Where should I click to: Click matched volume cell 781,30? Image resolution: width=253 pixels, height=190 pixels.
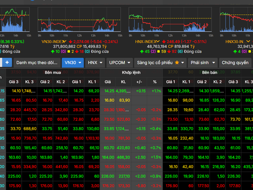tap(124, 138)
